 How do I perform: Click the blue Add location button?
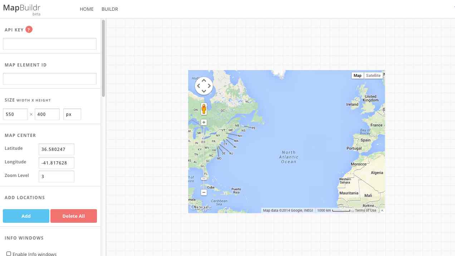tap(26, 216)
